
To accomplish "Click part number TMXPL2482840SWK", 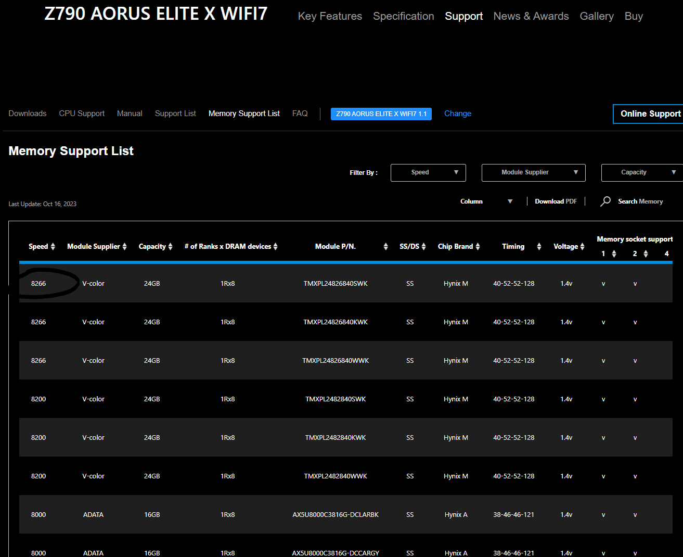I will click(x=336, y=399).
